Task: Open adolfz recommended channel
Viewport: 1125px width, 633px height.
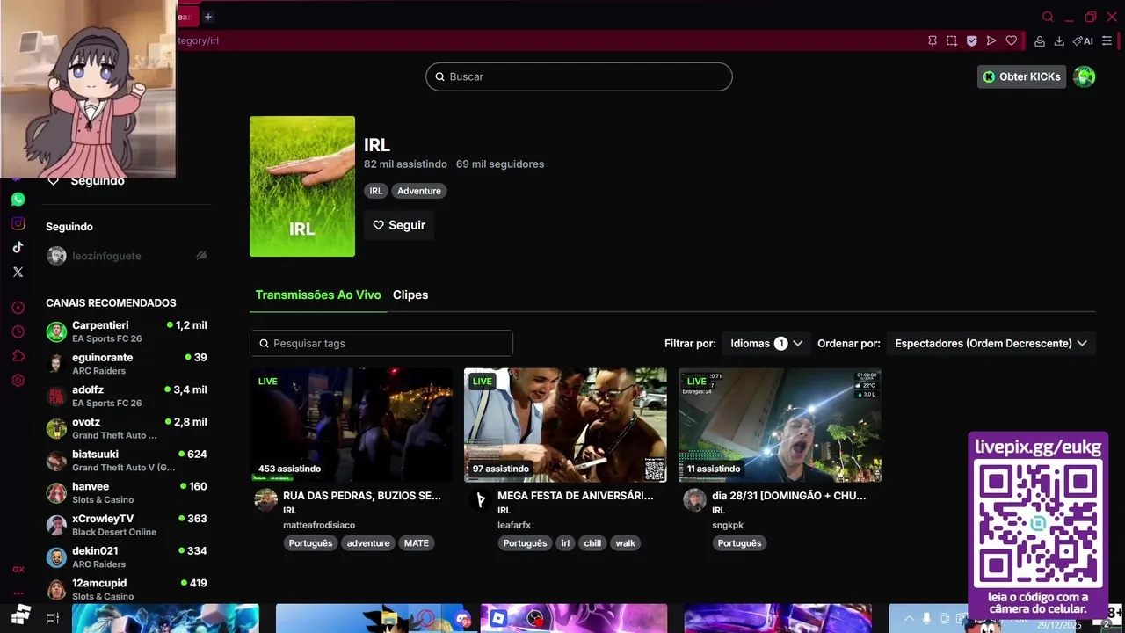Action: [127, 396]
